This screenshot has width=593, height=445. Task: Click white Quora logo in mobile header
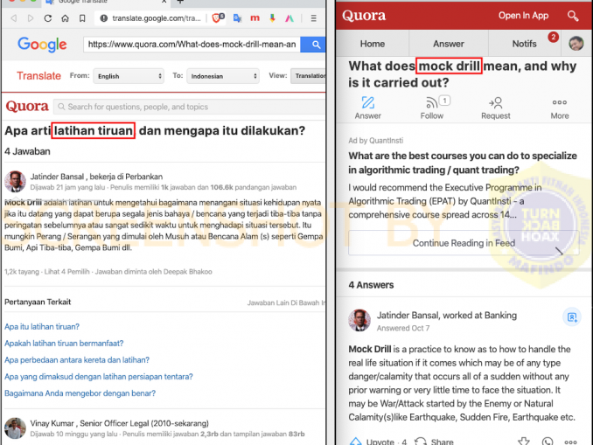point(364,16)
